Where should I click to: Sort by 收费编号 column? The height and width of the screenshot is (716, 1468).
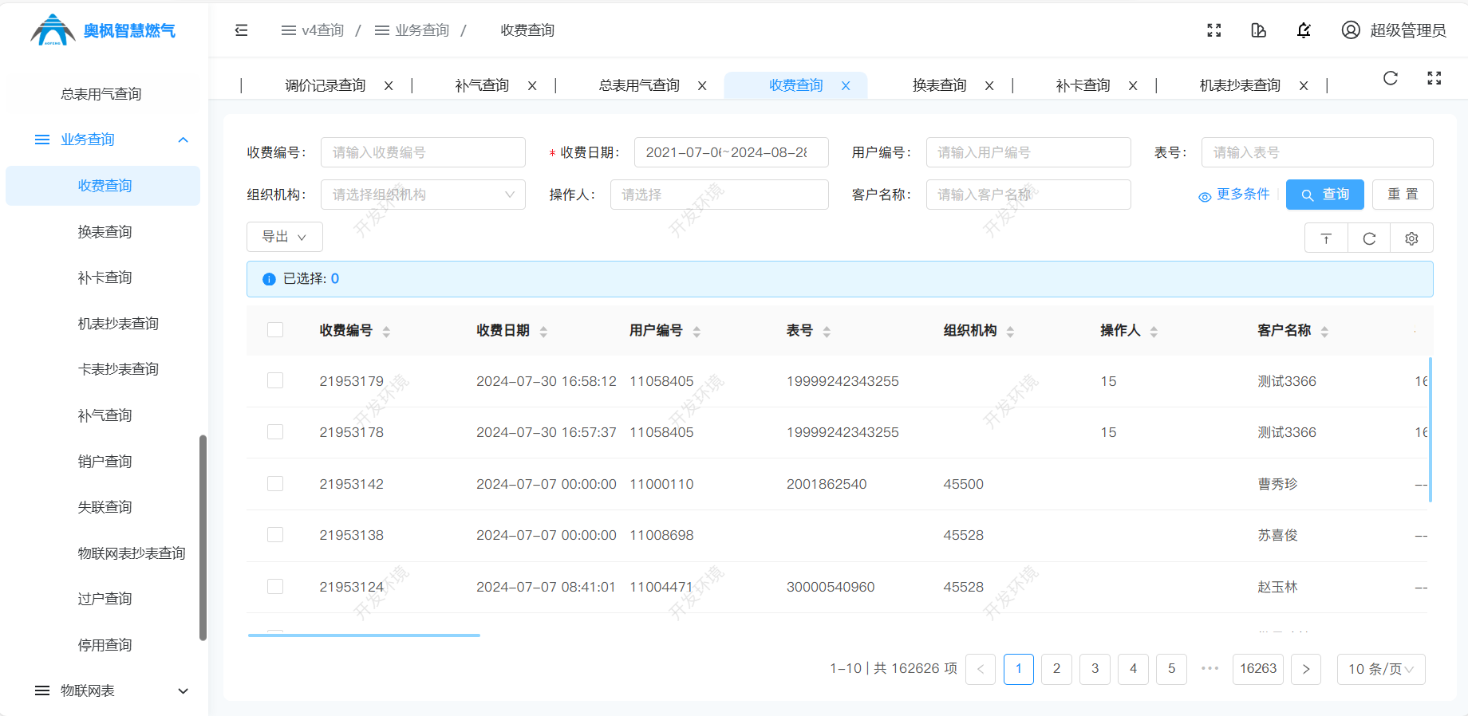click(x=386, y=332)
